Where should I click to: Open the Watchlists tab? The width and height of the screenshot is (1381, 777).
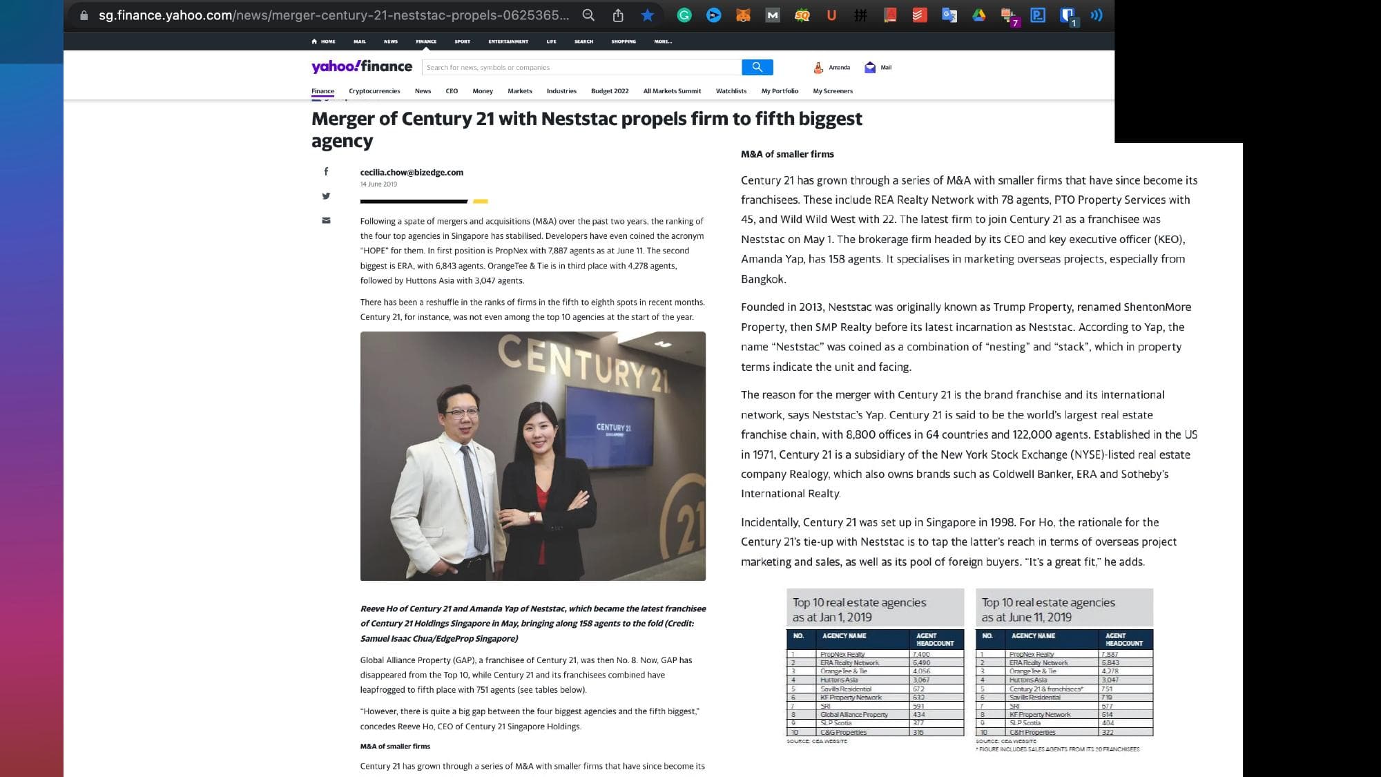coord(731,91)
